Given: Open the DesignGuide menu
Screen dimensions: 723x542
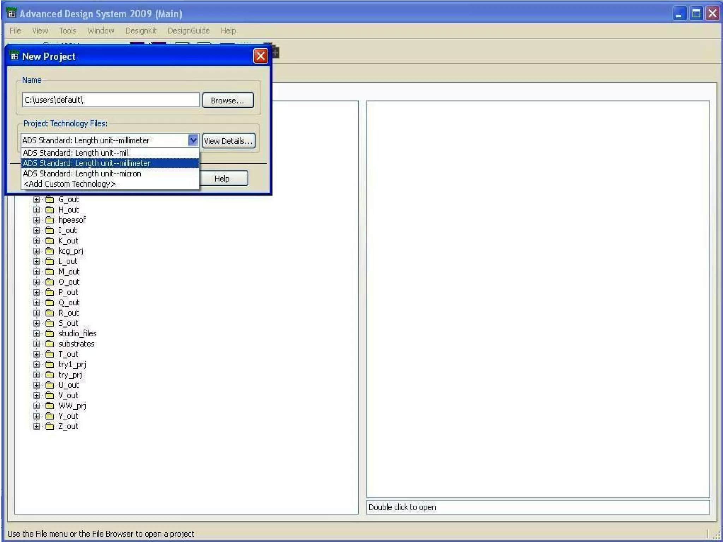Looking at the screenshot, I should (189, 31).
